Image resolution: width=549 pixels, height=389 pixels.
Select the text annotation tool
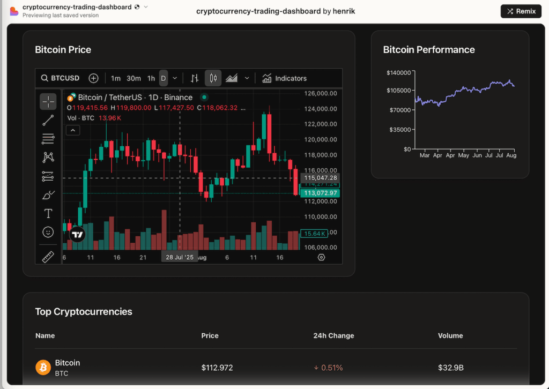coord(48,213)
